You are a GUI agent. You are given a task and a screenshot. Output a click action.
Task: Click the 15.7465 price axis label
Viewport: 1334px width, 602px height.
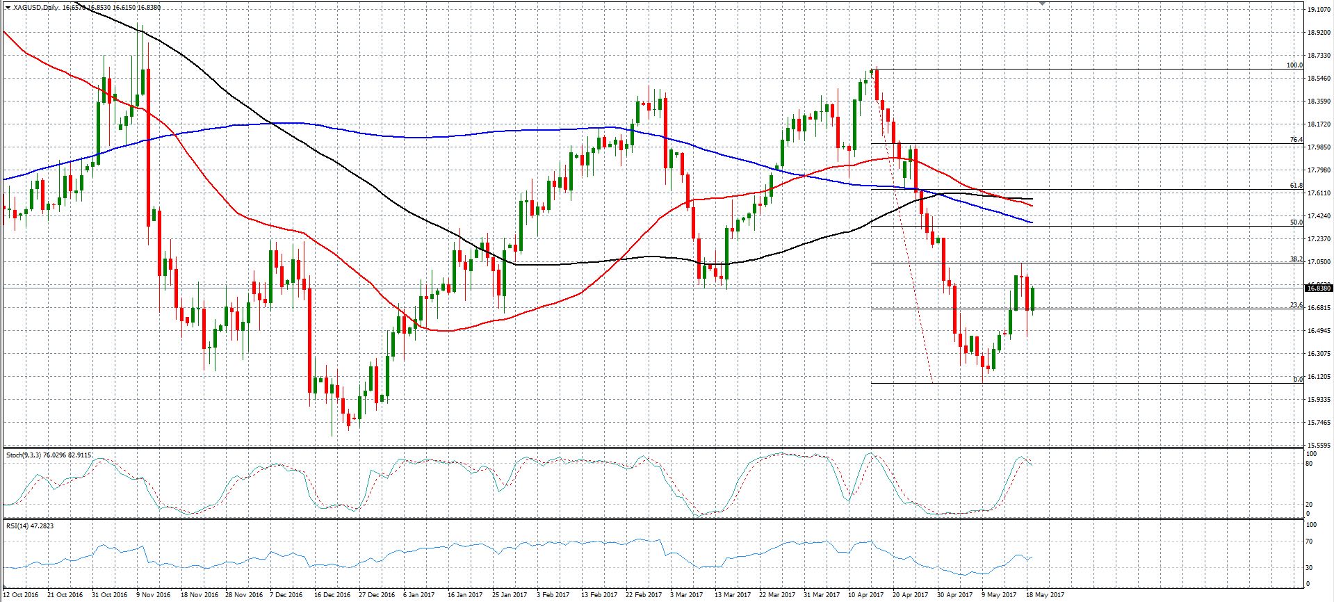[1319, 423]
